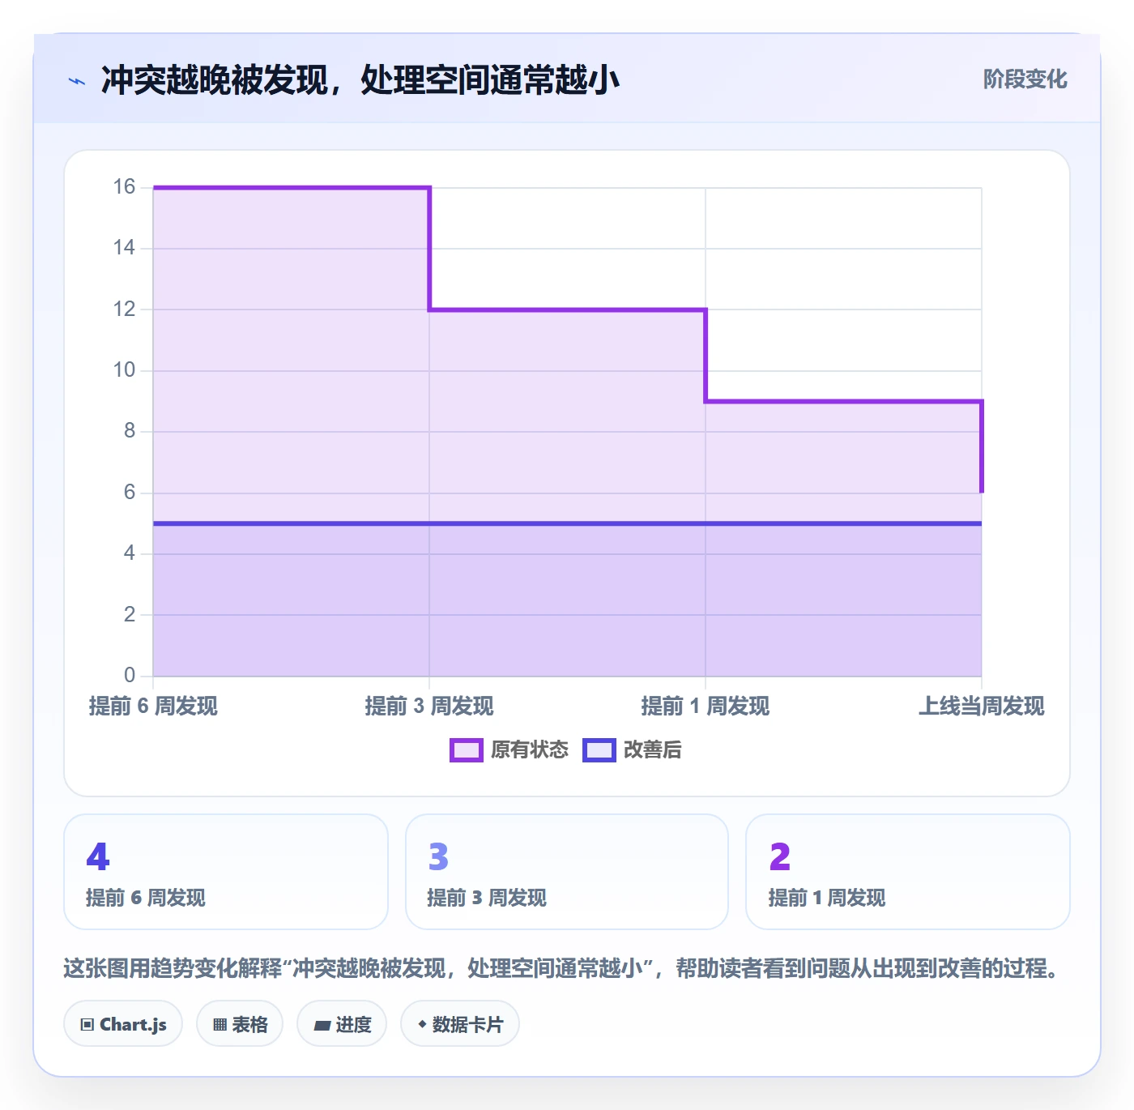
Task: Select the 表格 tag chip
Action: (240, 1024)
